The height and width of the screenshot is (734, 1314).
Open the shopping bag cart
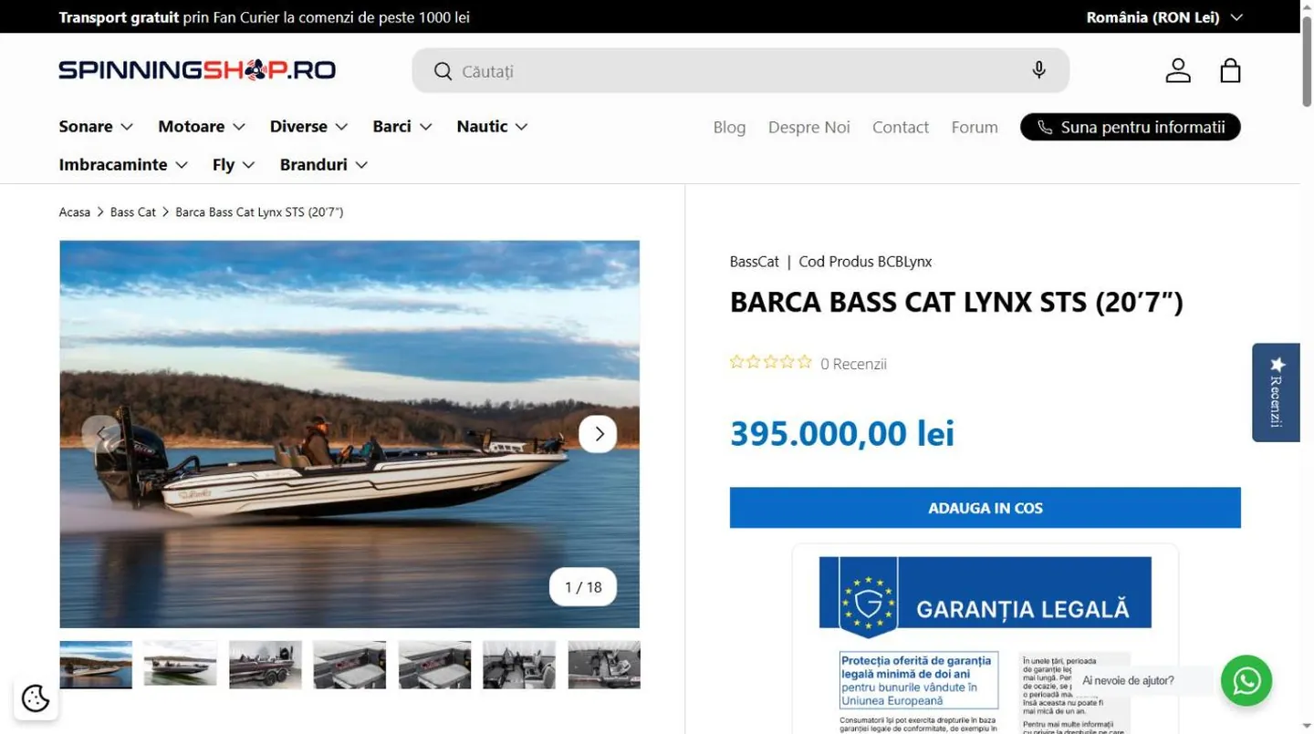click(1230, 70)
